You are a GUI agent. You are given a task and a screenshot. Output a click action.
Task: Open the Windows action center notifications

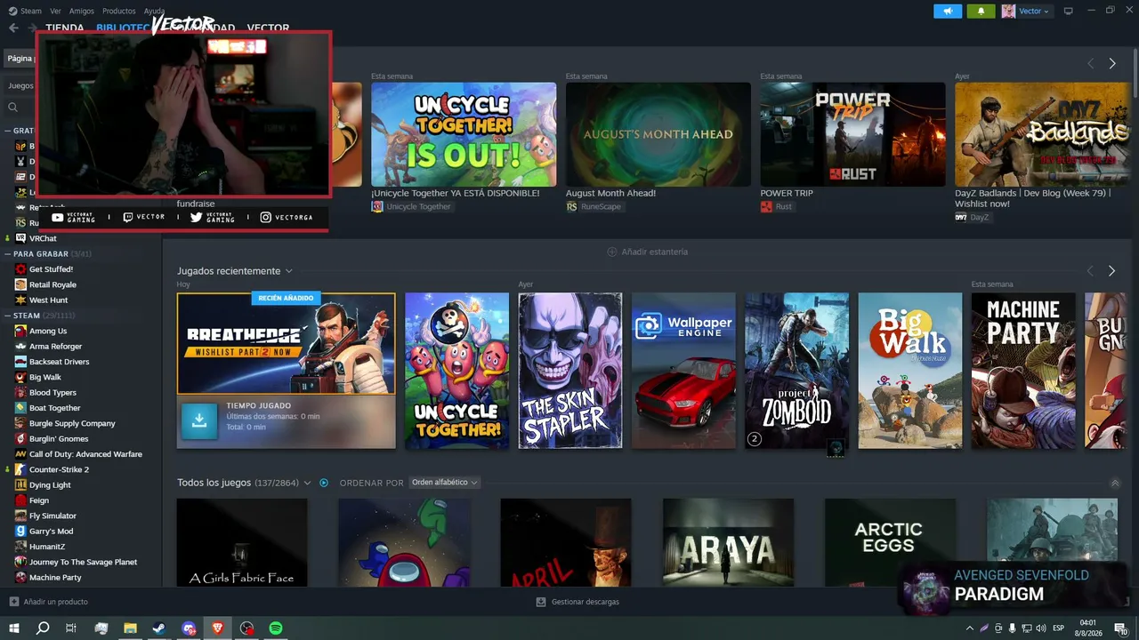pos(1121,628)
